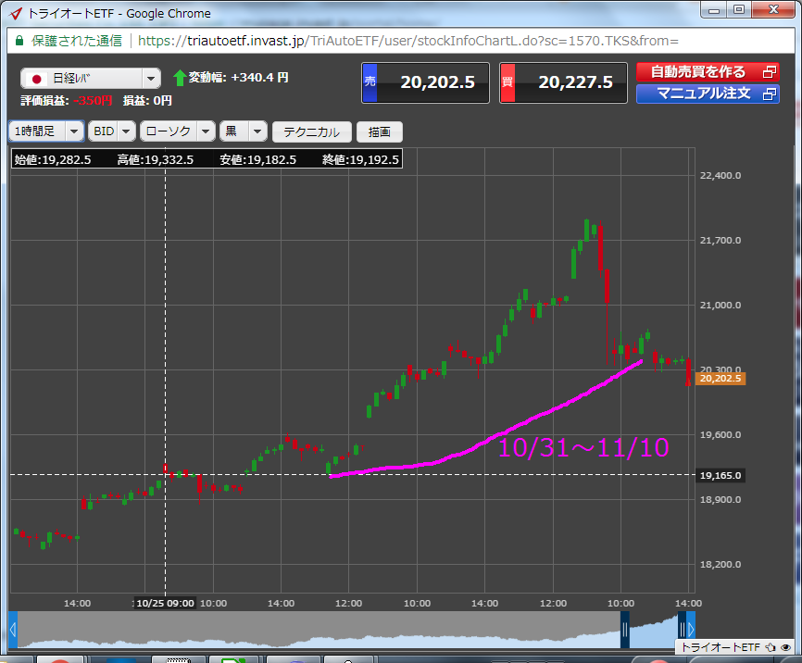The width and height of the screenshot is (802, 663).
Task: Click the secure lock icon in address bar
Action: click(x=19, y=41)
